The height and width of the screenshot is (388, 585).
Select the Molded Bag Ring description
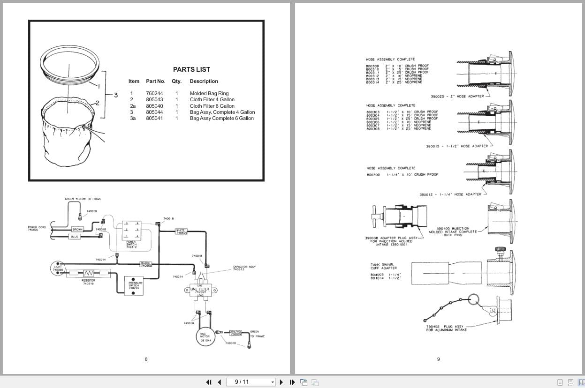click(x=209, y=93)
